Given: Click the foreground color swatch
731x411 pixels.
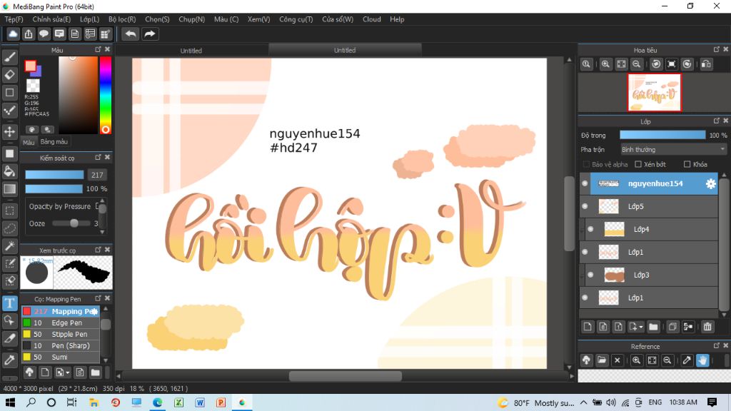Looking at the screenshot, I should [31, 66].
